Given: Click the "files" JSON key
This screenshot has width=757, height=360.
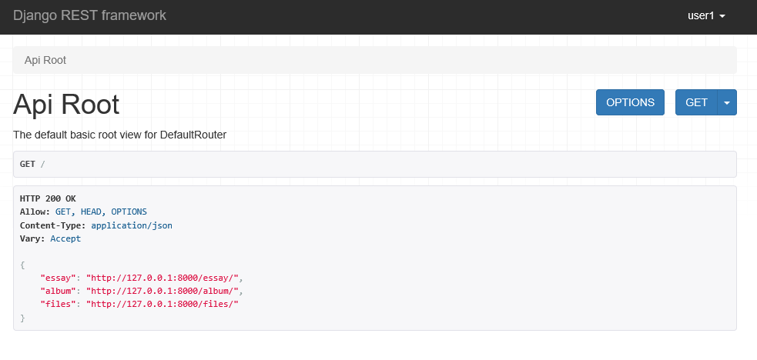Looking at the screenshot, I should (x=59, y=304).
